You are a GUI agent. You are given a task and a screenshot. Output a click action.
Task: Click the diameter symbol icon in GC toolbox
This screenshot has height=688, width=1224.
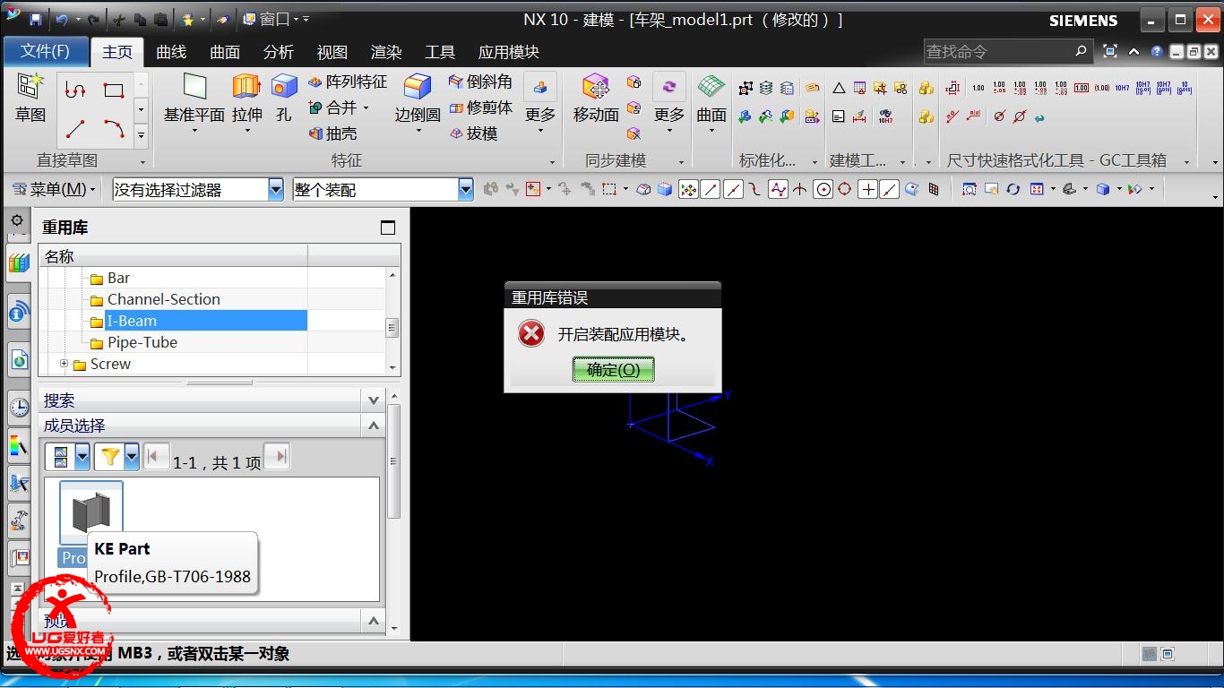(x=1000, y=116)
